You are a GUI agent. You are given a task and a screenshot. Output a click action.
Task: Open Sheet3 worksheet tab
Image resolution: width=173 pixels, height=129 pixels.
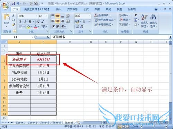coord(45,122)
